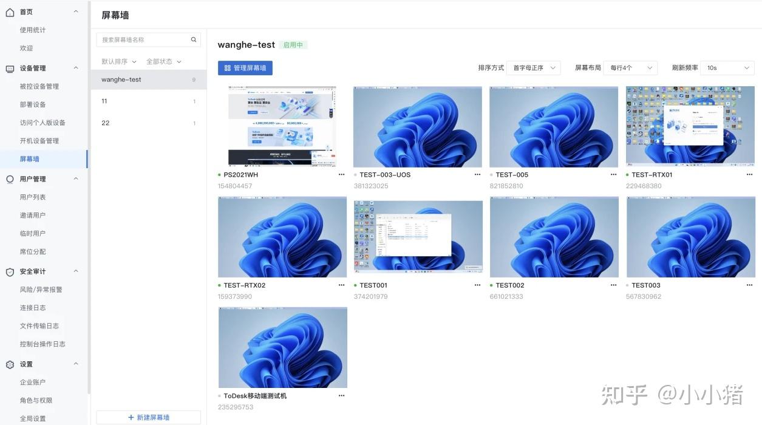Click 新建屏幕墙 button

(149, 418)
